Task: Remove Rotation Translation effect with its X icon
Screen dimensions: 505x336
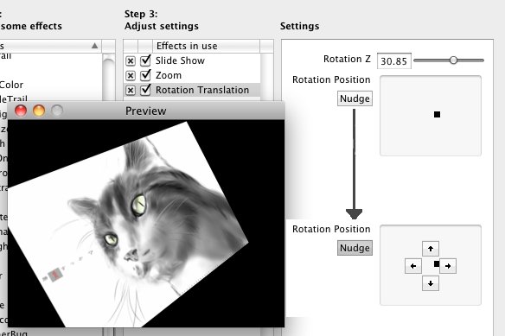Action: coord(131,91)
